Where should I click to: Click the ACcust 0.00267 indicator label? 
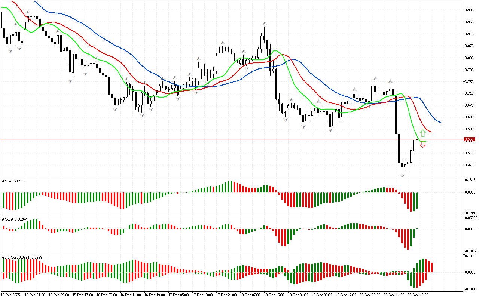pyautogui.click(x=15, y=219)
